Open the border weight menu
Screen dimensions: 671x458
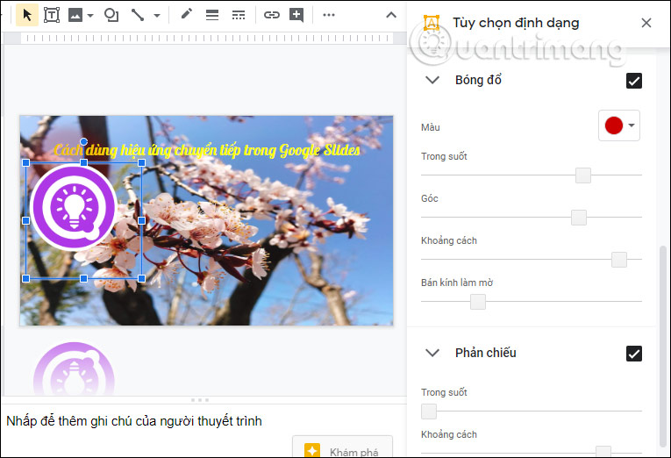click(x=212, y=15)
